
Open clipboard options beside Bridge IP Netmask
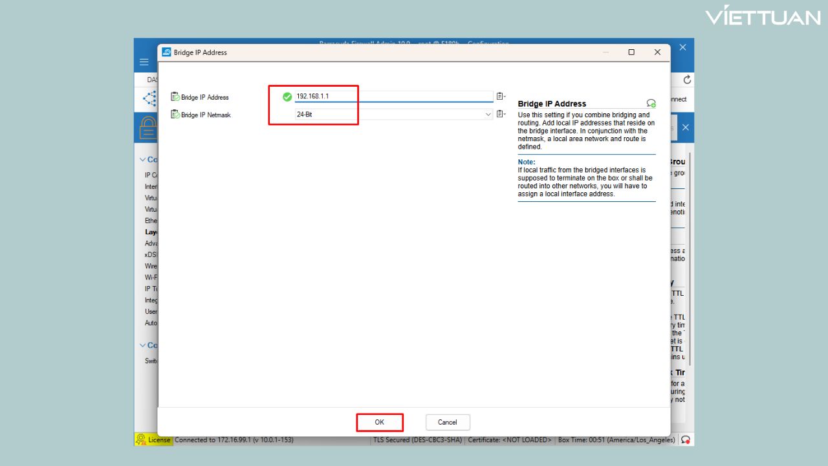point(501,115)
